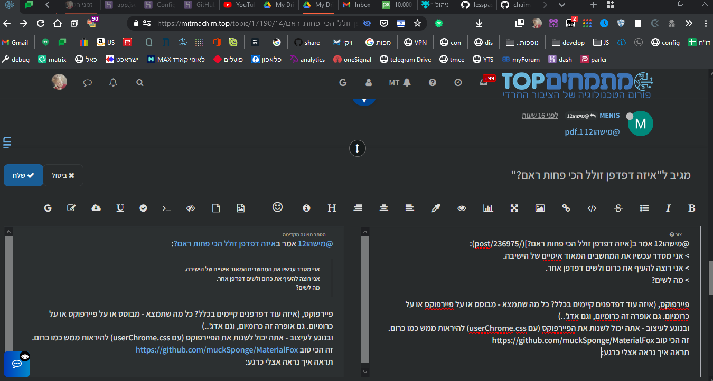Click the cloud upload icon in composer
Viewport: 713px width, 381px height.
coord(96,208)
